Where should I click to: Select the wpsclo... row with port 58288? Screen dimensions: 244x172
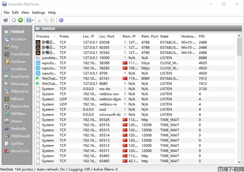pos(135,63)
